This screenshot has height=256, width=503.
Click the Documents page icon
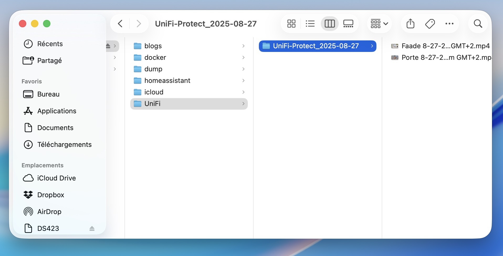(28, 128)
